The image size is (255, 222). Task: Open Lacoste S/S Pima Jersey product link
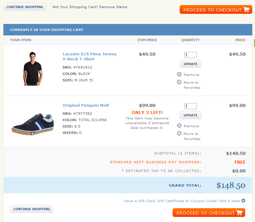89,56
